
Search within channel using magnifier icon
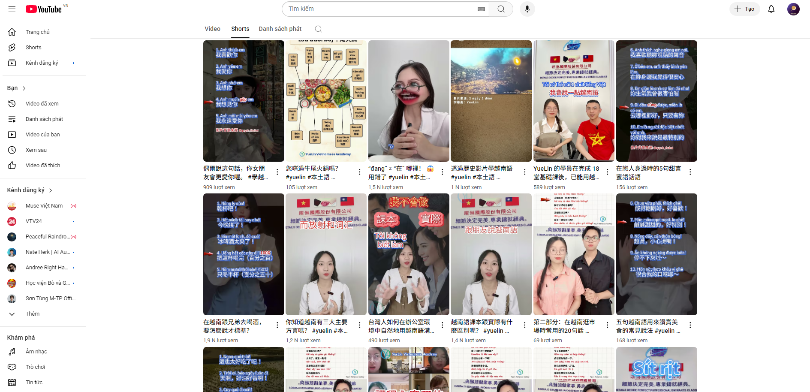tap(318, 29)
